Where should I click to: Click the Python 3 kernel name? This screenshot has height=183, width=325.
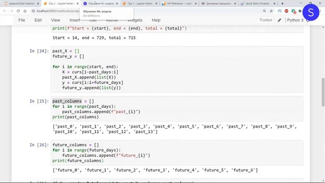pos(295,20)
